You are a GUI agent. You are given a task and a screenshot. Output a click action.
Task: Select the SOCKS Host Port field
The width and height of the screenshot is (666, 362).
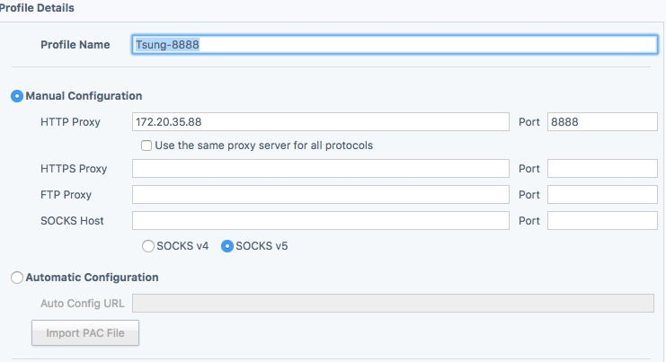point(602,221)
